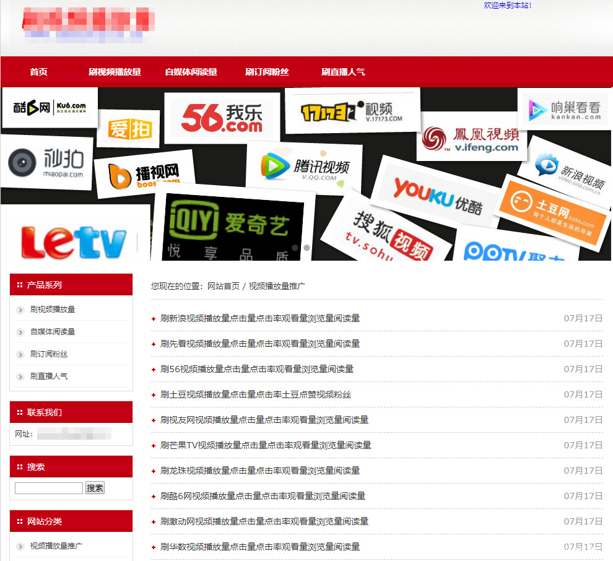Click the 响巢看看 kankan.com logo
Image resolution: width=613 pixels, height=561 pixels.
tap(565, 110)
